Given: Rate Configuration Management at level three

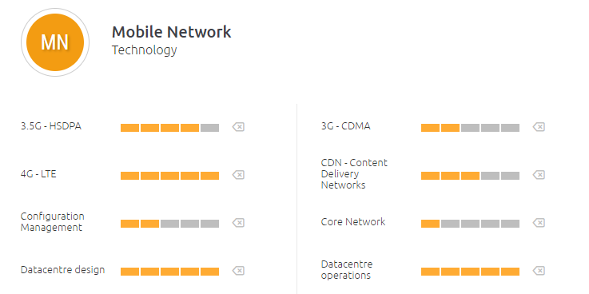Looking at the screenshot, I should 169,224.
